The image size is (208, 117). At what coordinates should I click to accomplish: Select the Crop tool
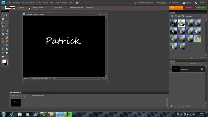point(7,30)
